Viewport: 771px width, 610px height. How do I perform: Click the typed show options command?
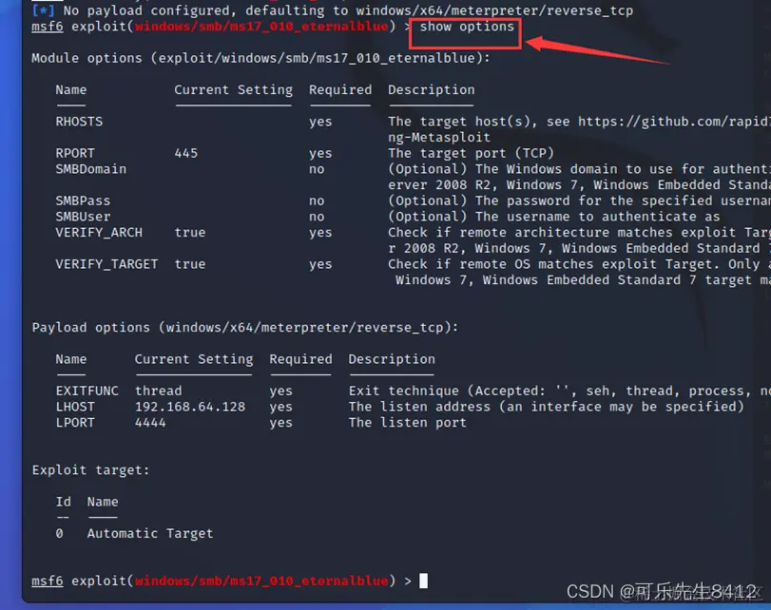[467, 27]
